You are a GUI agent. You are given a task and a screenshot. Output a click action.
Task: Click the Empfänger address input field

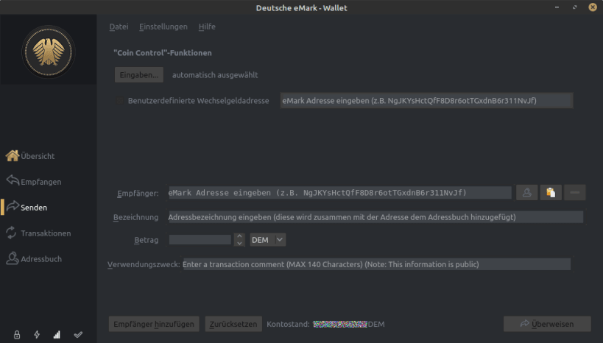(x=340, y=193)
